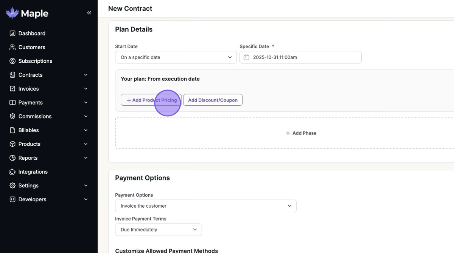454x253 pixels.
Task: Click Add Phase in the dashed area
Action: click(x=301, y=133)
